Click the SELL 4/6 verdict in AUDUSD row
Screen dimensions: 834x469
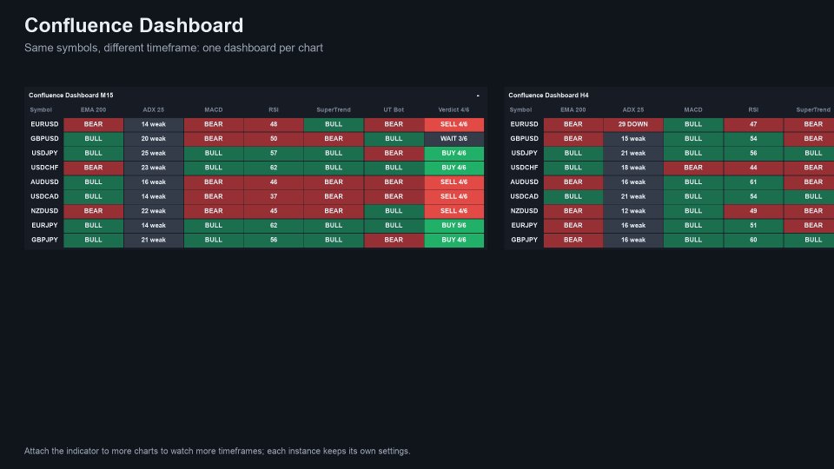(453, 182)
